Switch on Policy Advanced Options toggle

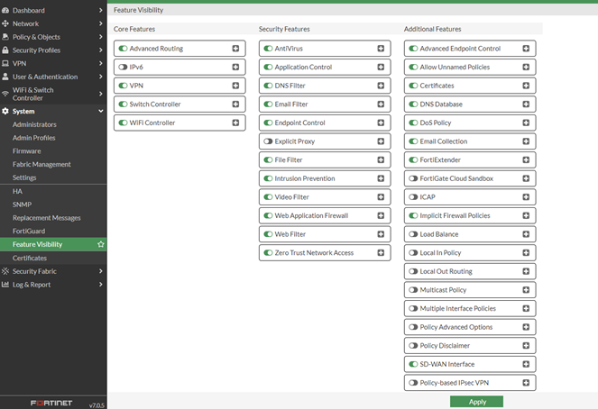click(x=413, y=327)
